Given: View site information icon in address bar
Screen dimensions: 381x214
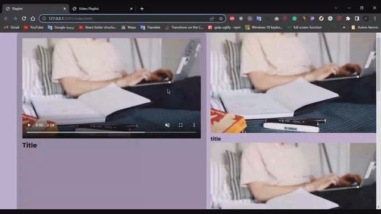Looking at the screenshot, I should [x=44, y=18].
